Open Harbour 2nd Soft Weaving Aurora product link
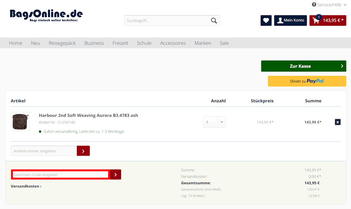The width and height of the screenshot is (351, 209). (89, 115)
